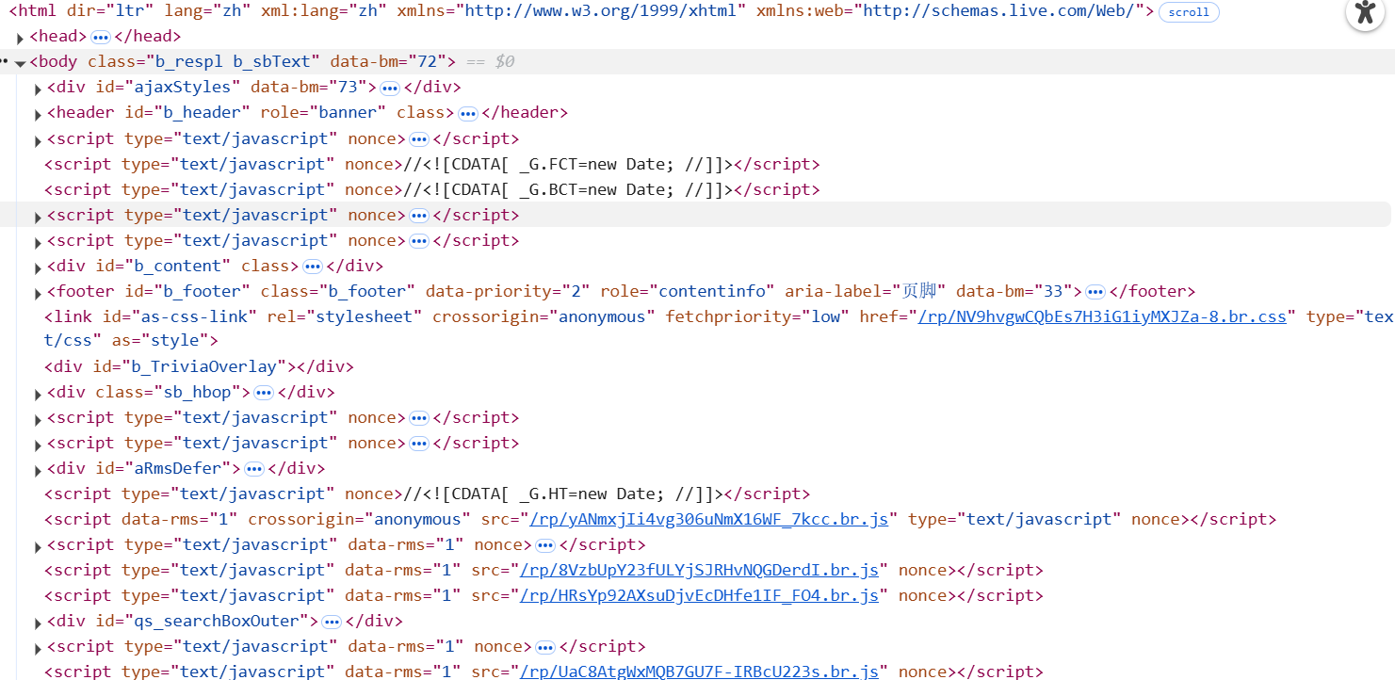The width and height of the screenshot is (1395, 680).
Task: Expand the div ajaxStyles node
Action: pos(38,89)
